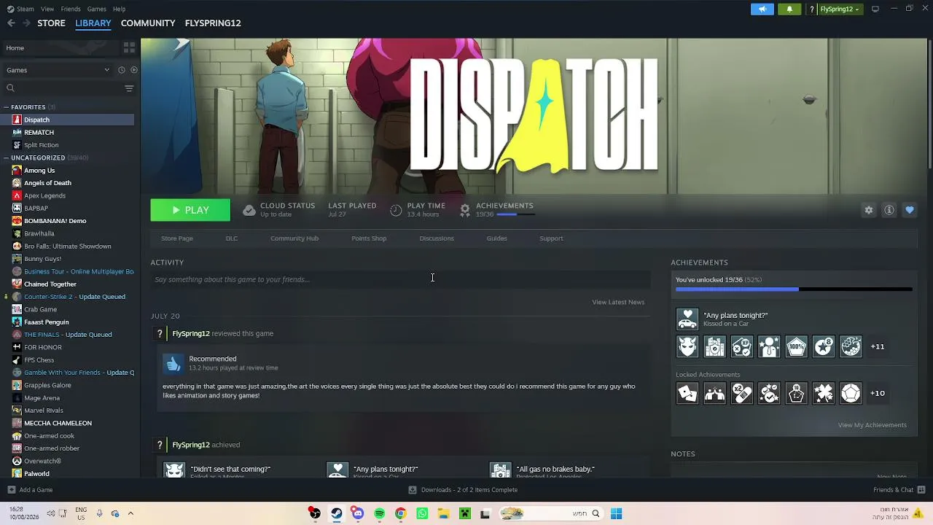Select Split Fiction in the library list
933x525 pixels.
[x=42, y=145]
